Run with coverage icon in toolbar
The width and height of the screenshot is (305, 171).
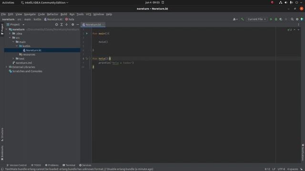pos(281,19)
